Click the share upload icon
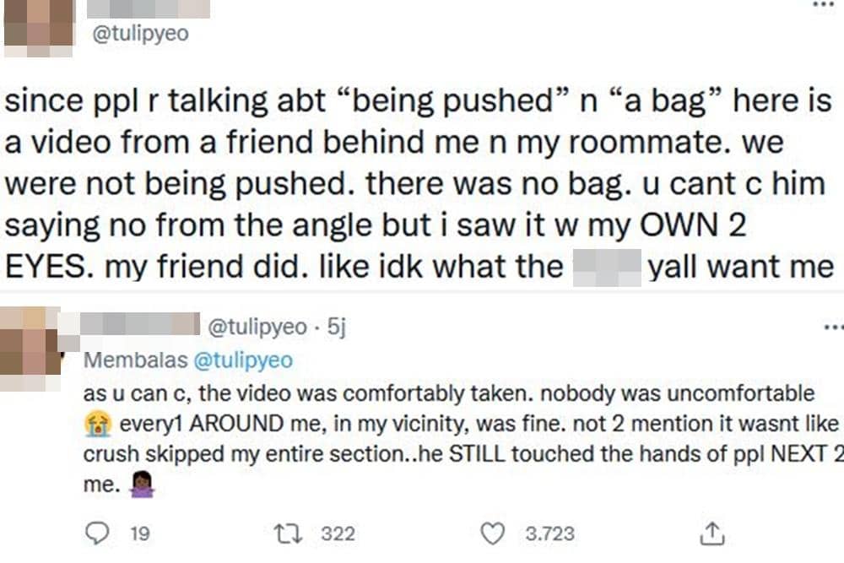The width and height of the screenshot is (844, 563). (711, 533)
